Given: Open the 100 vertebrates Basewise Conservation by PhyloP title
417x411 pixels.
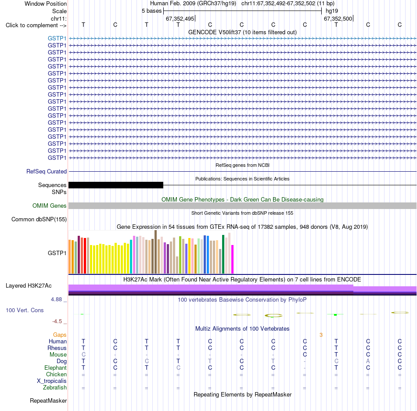Looking at the screenshot, I should [242, 299].
